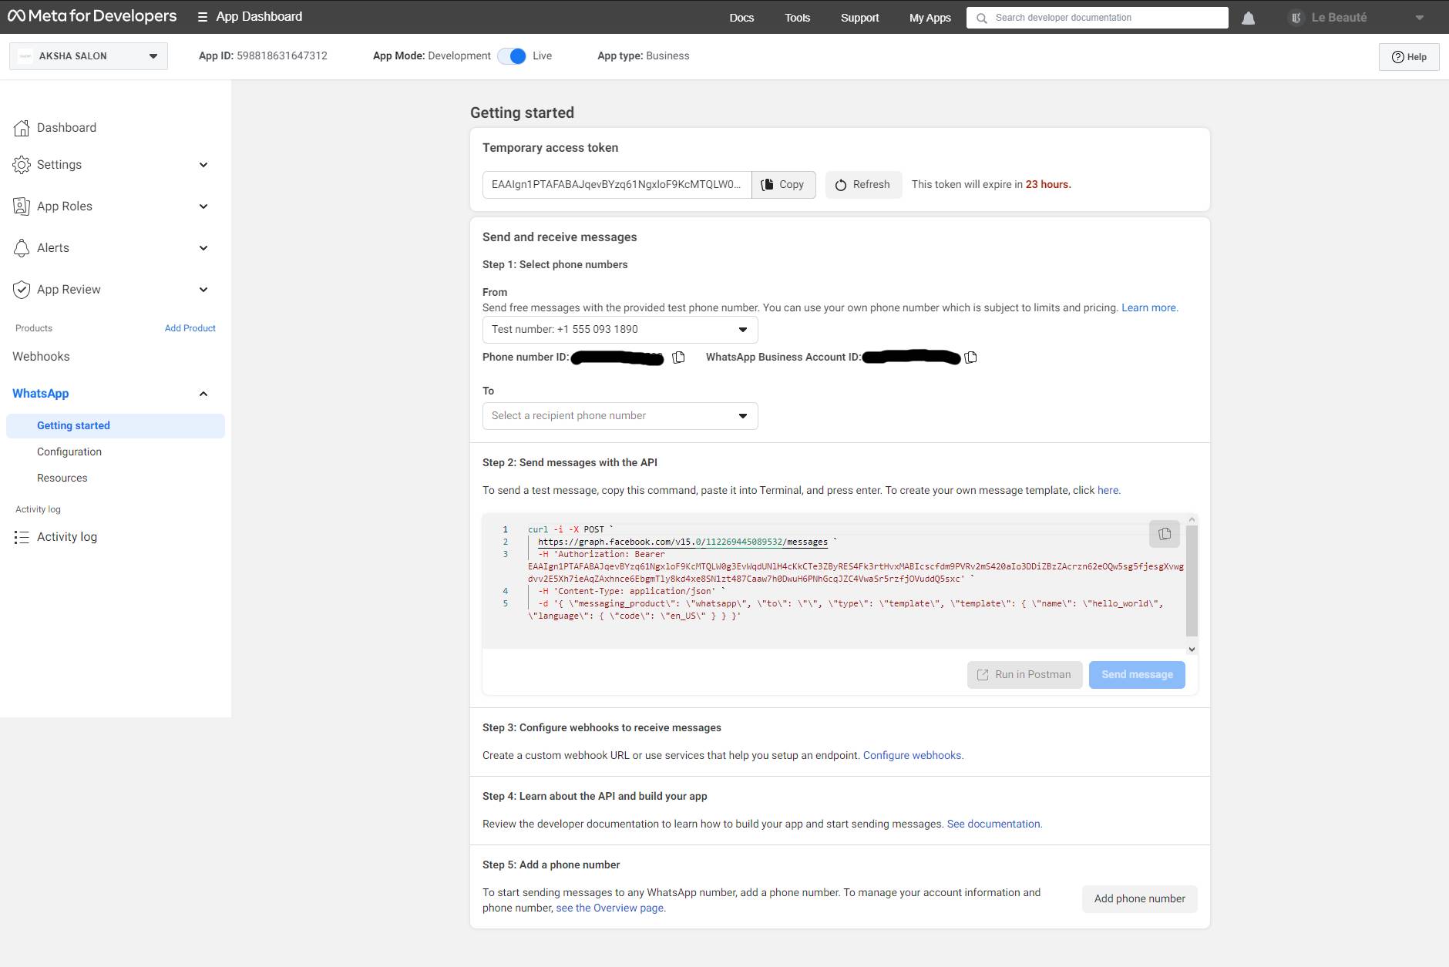Click the Help button
Screen dimensions: 1449x967
tap(1409, 57)
